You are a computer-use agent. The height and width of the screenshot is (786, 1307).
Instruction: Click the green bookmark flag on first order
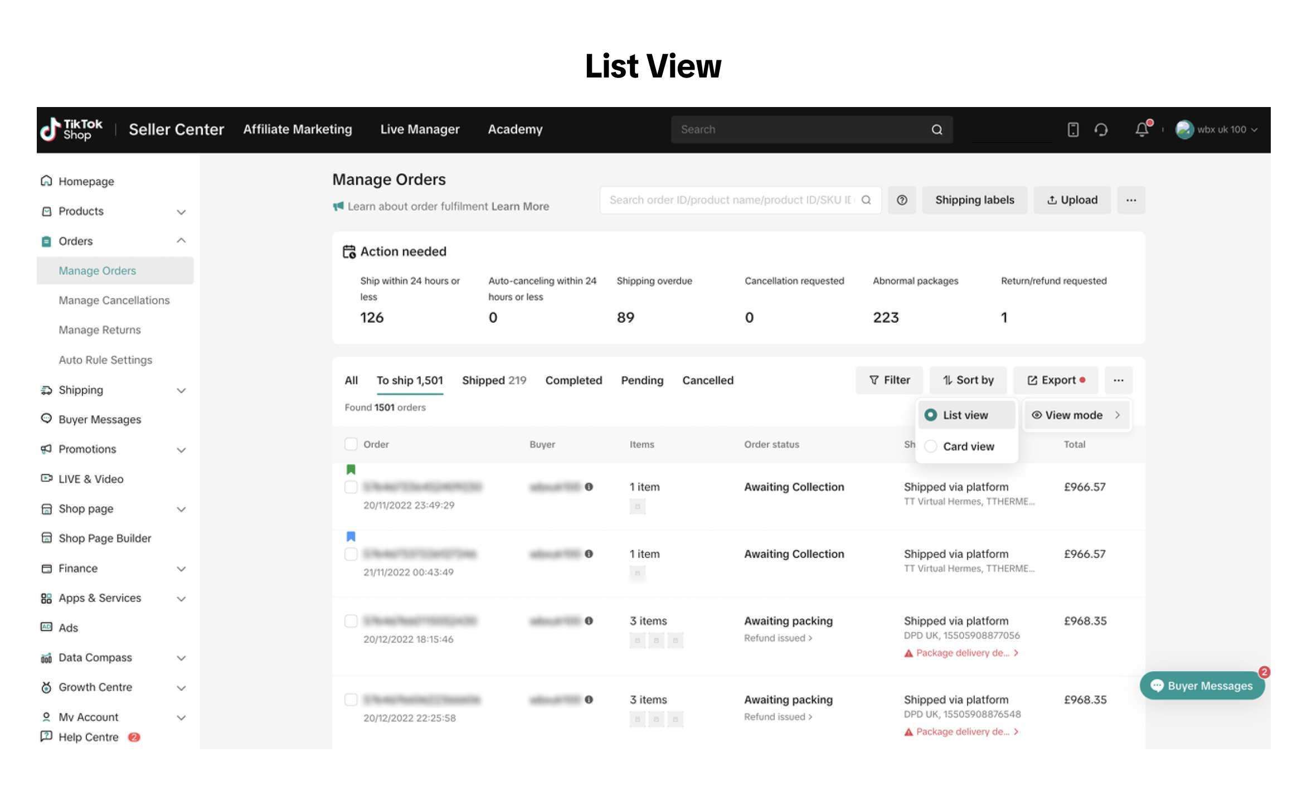[351, 469]
